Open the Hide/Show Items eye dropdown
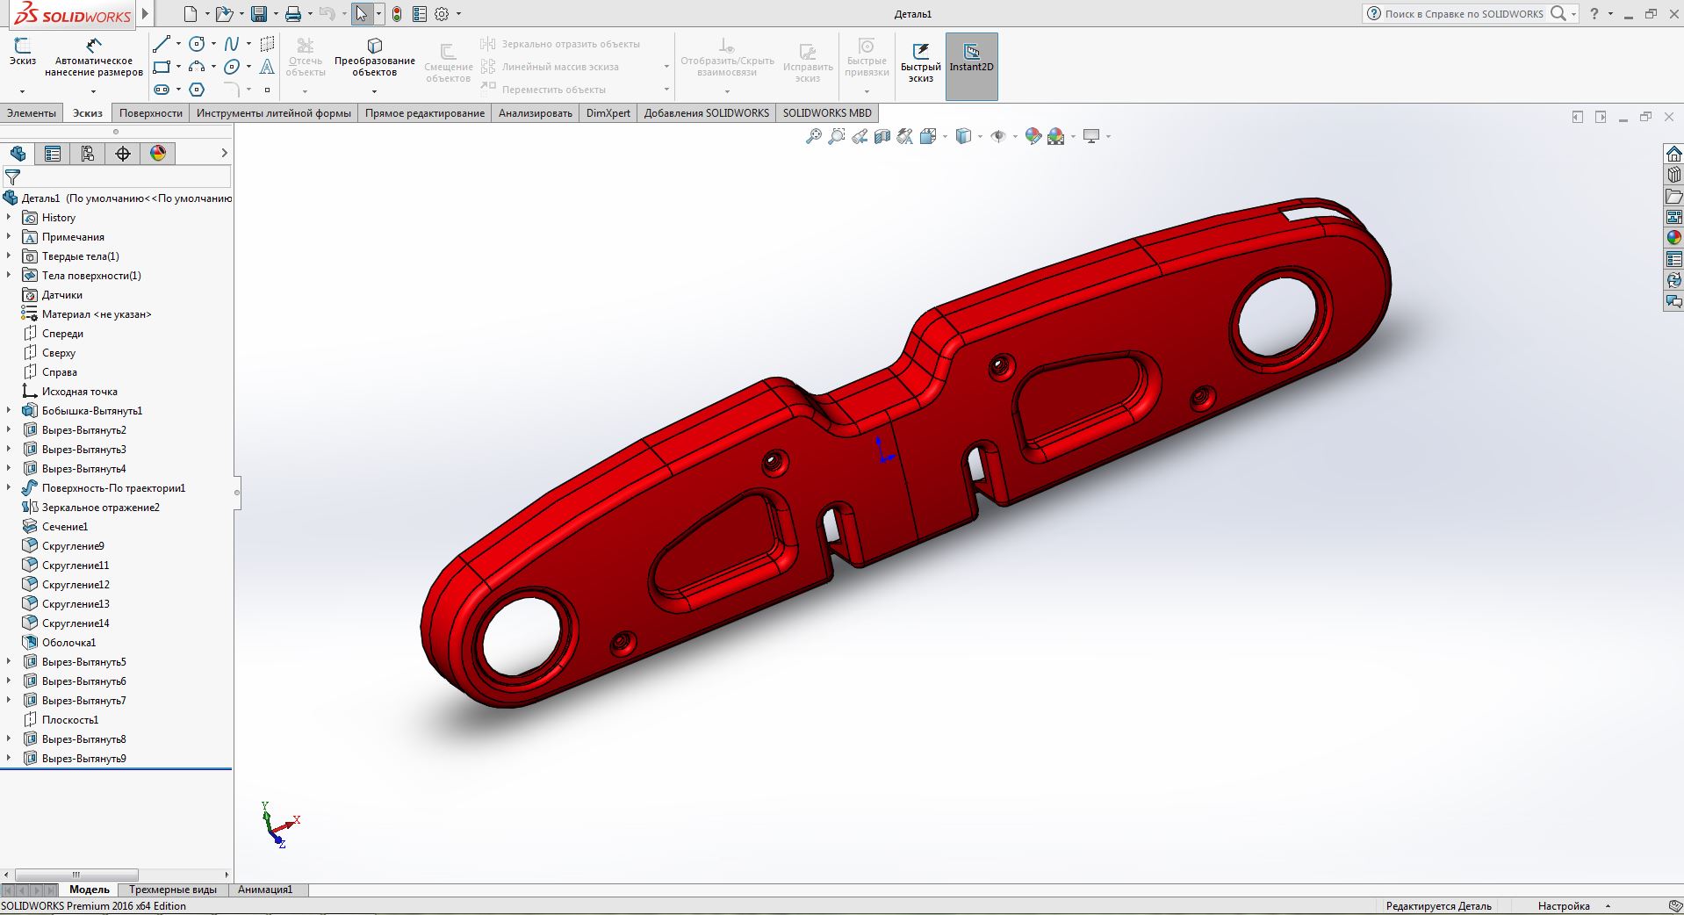The height and width of the screenshot is (915, 1684). click(1014, 136)
